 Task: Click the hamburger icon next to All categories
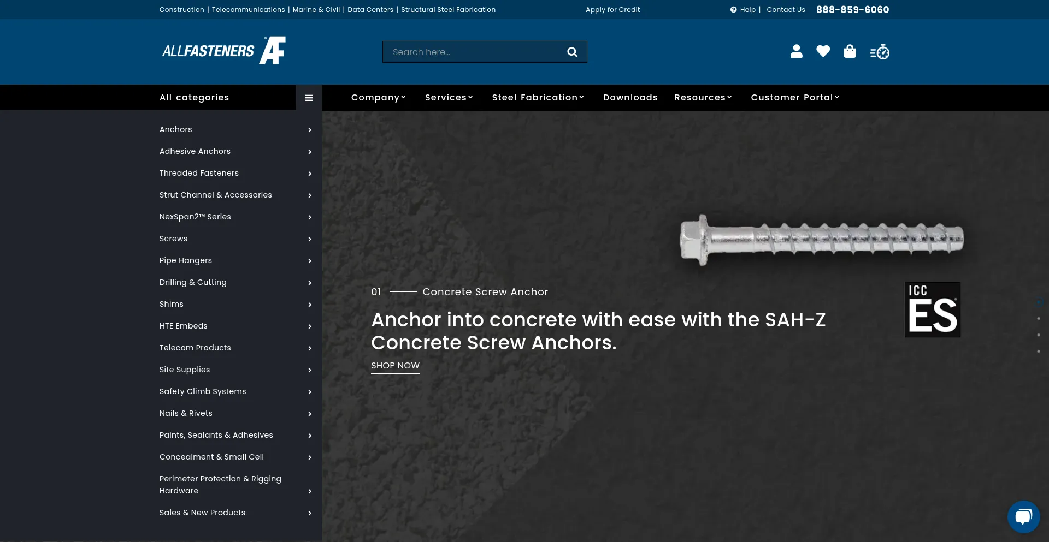coord(309,97)
